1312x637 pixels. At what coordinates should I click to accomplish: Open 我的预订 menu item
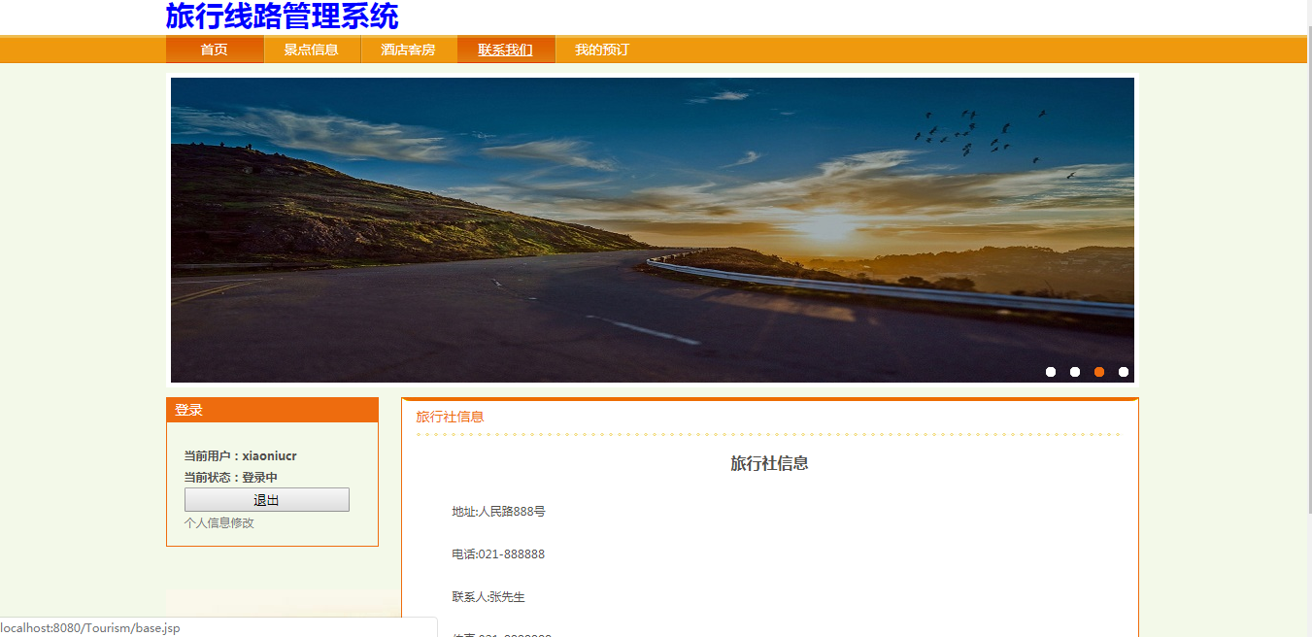click(x=602, y=50)
